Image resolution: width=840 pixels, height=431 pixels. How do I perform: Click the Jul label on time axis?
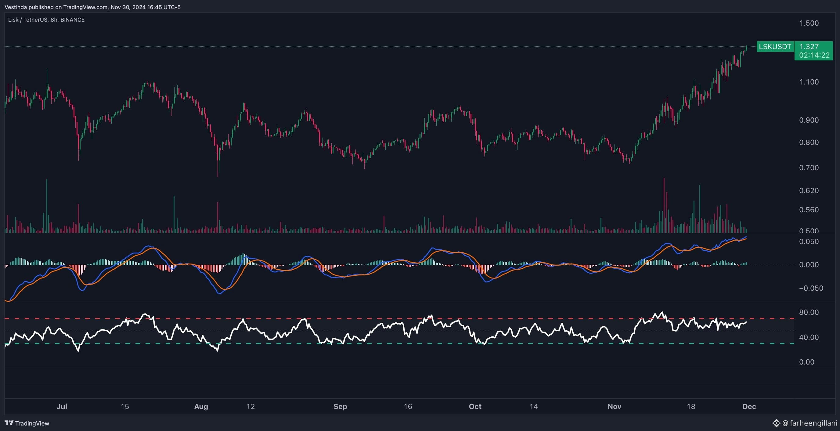(62, 407)
